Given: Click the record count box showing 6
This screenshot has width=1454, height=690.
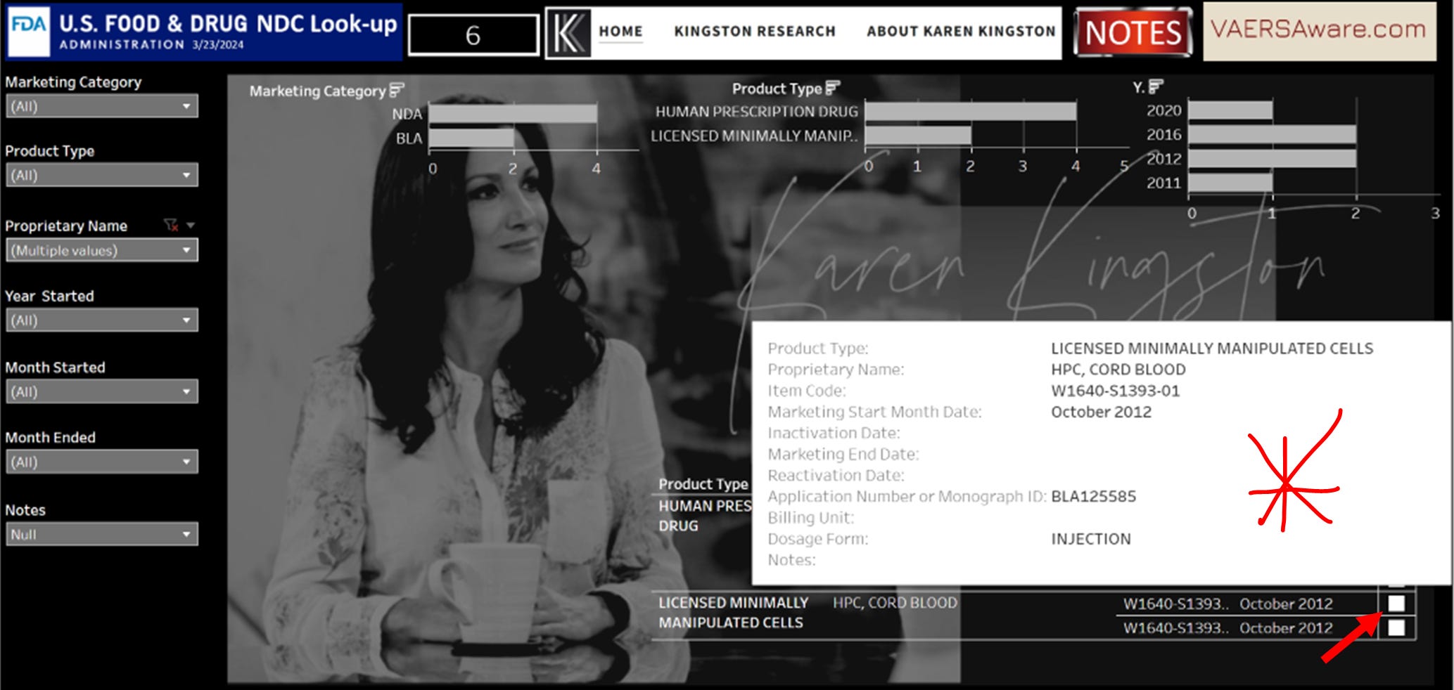Looking at the screenshot, I should click(x=473, y=35).
